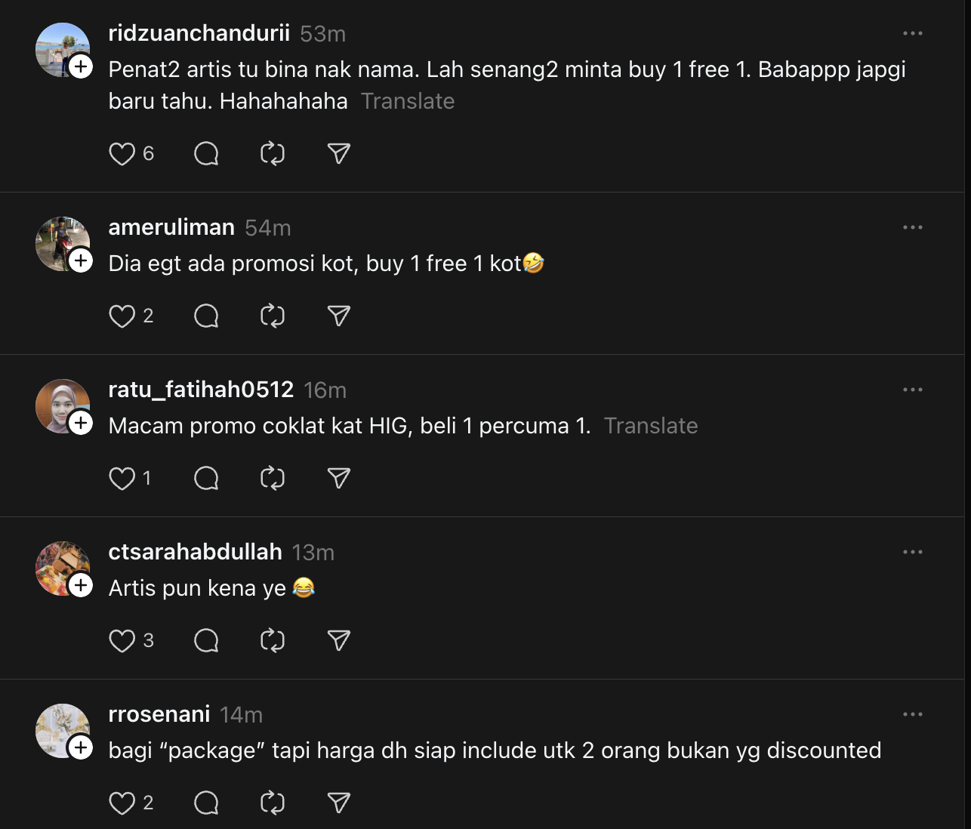This screenshot has height=829, width=971.
Task: Like ridzuanchandurii's comment
Action: click(122, 154)
